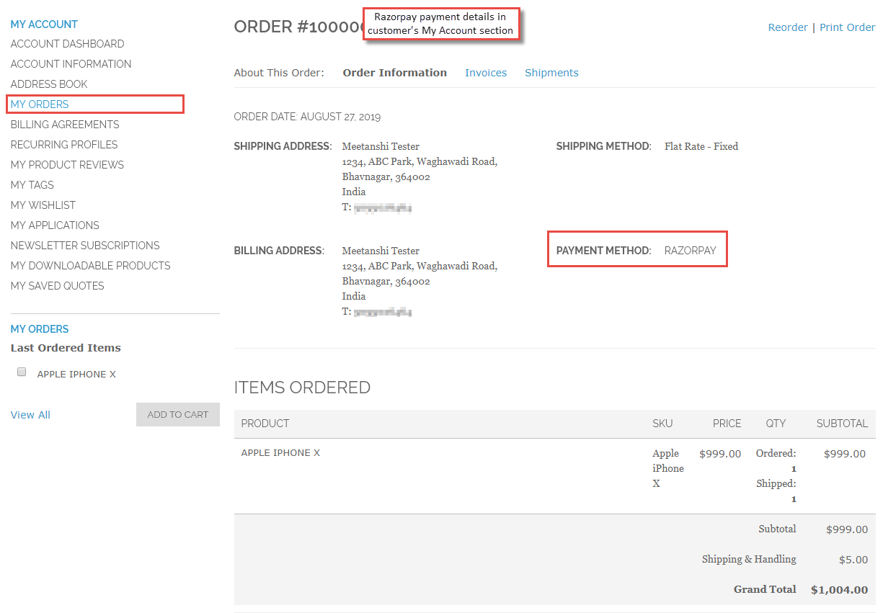Select My Orders in sidebar menu
883x613 pixels.
40,104
